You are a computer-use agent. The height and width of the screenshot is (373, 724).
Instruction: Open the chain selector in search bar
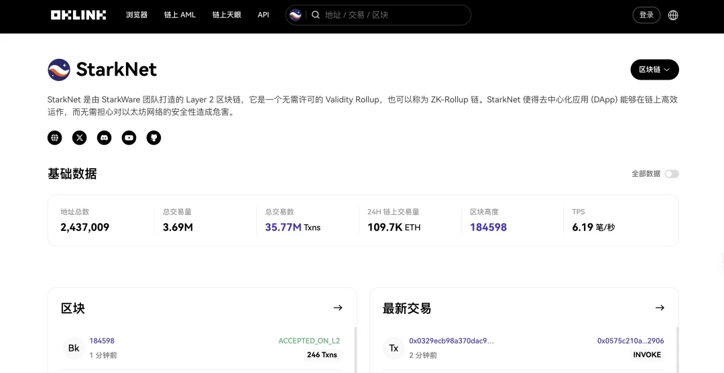pos(296,15)
